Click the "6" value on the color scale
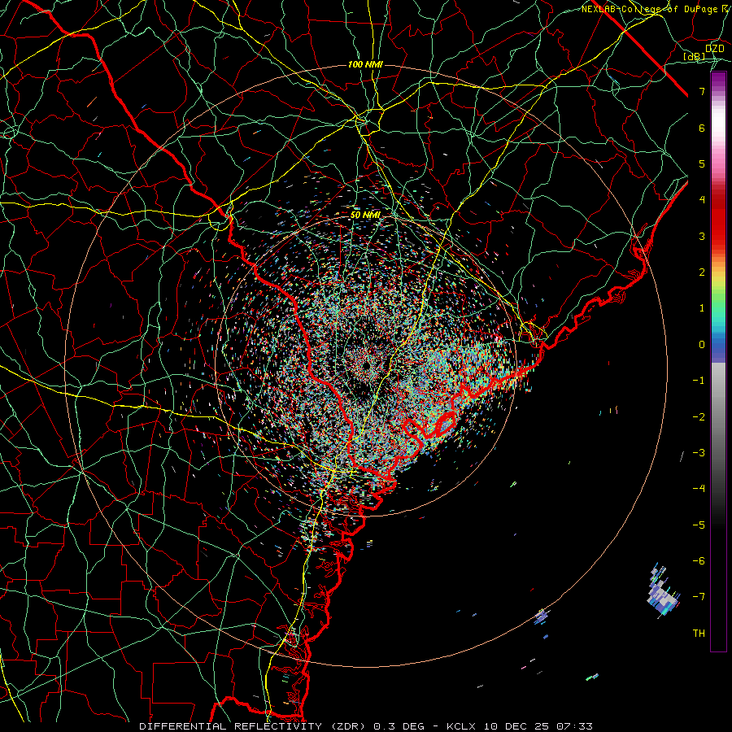The image size is (732, 732). click(x=702, y=128)
